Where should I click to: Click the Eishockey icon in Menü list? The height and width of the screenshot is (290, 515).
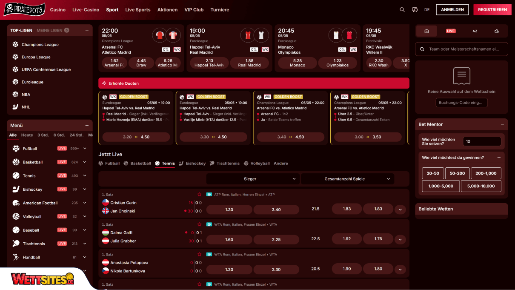click(x=16, y=190)
